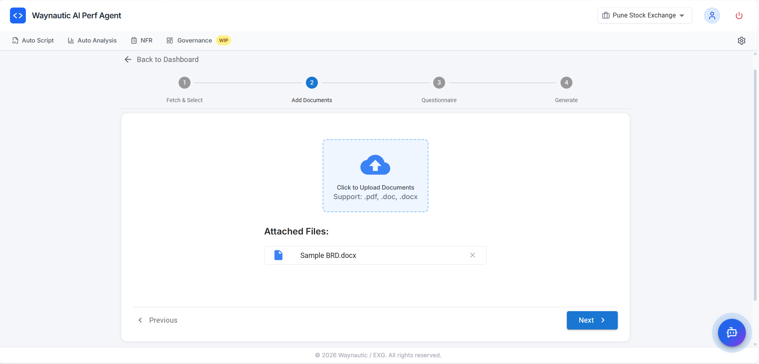
Task: Click the cloud upload icon
Action: tap(375, 165)
